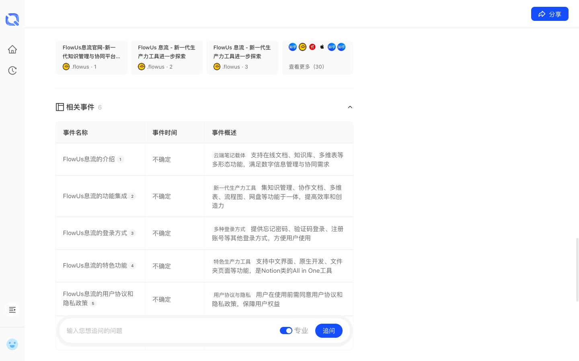
Task: Click the Apple favicon in 查看更多 card
Action: pyautogui.click(x=322, y=47)
